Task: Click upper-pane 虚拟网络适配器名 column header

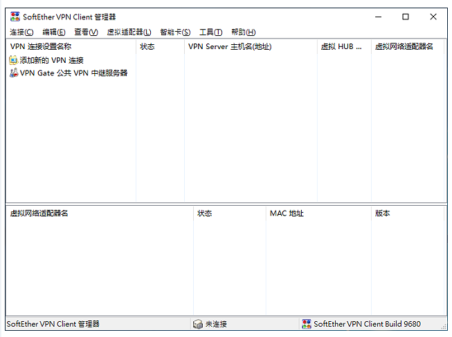Action: pyautogui.click(x=407, y=46)
